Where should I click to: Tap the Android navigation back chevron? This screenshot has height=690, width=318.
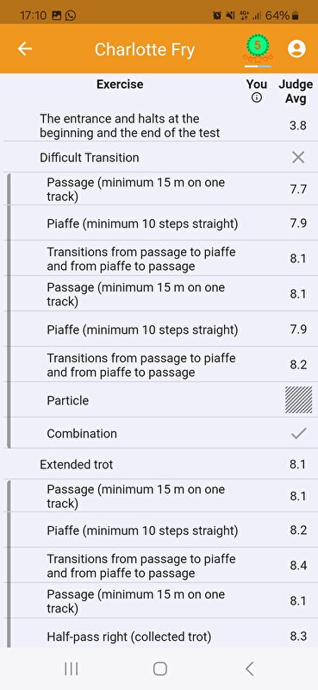point(249,669)
